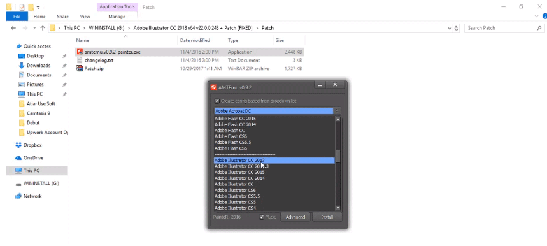
Task: Open the address bar history dropdown
Action: pyautogui.click(x=450, y=28)
